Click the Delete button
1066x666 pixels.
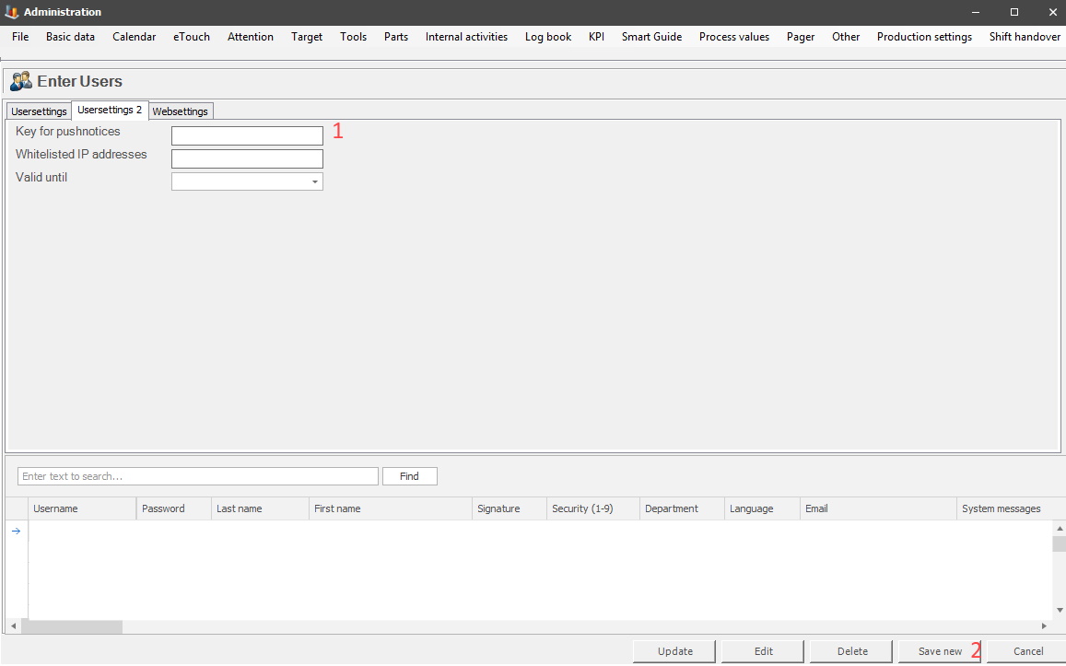pyautogui.click(x=851, y=651)
